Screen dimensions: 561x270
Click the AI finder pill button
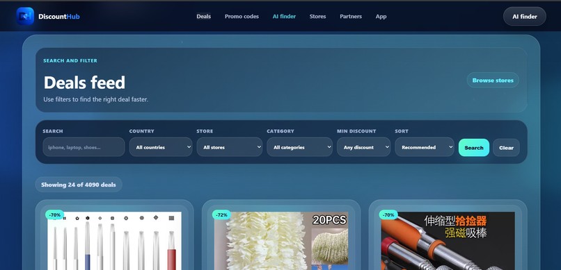pyautogui.click(x=525, y=17)
